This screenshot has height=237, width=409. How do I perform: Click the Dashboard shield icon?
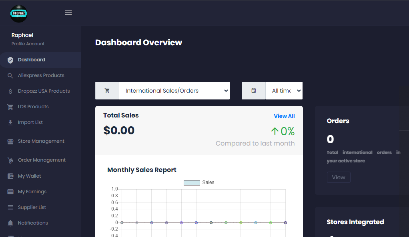(10, 60)
